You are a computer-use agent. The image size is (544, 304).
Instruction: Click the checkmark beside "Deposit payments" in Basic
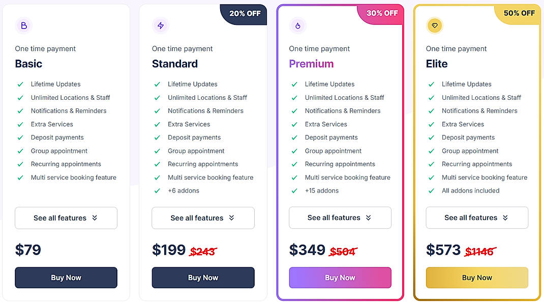tap(20, 137)
